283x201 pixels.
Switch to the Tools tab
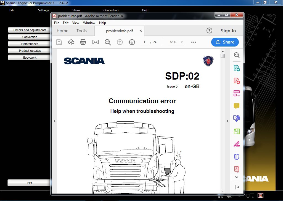click(x=81, y=31)
